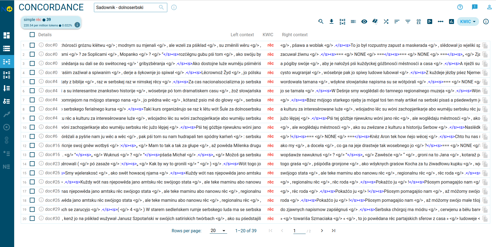Open the keywords sidebar icon with key
Viewport: 496px width, 247px height.
click(x=7, y=101)
